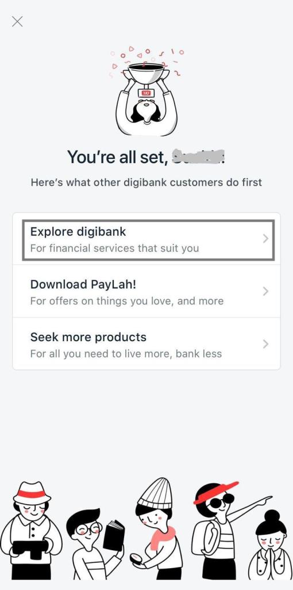Viewport: 293px width, 590px height.
Task: Tap the pink scarf on beanie character
Action: [163, 538]
